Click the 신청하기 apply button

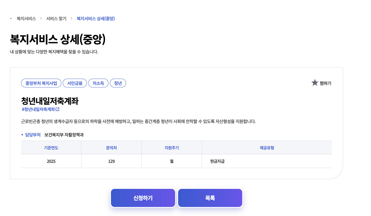(x=143, y=198)
